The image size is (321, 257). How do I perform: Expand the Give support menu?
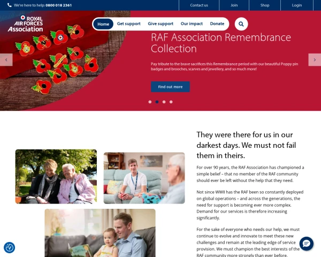pyautogui.click(x=160, y=24)
